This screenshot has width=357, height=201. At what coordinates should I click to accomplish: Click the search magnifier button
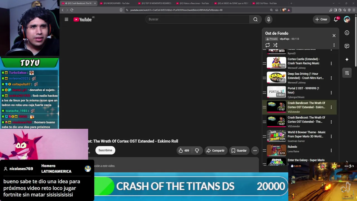pyautogui.click(x=255, y=19)
